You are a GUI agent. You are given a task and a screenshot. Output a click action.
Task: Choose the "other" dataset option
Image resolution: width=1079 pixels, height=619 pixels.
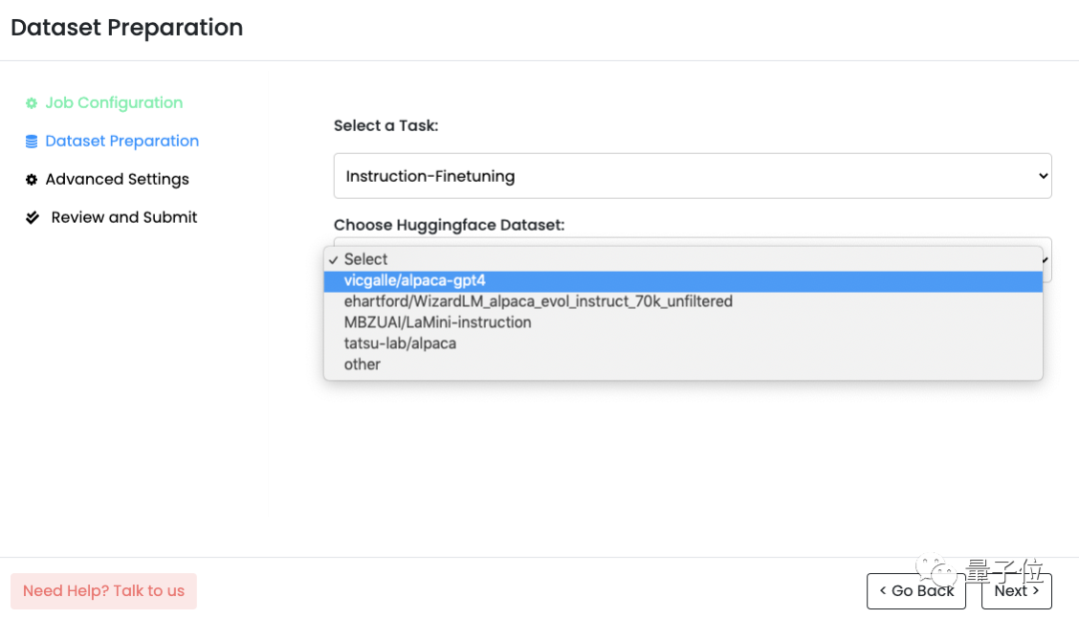point(362,364)
